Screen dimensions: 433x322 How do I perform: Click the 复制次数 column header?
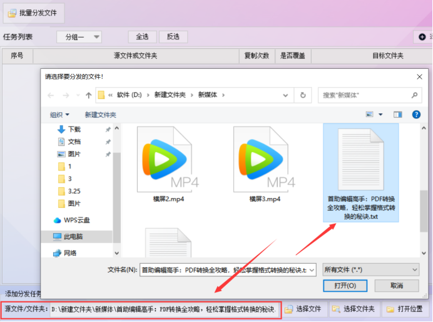click(257, 56)
